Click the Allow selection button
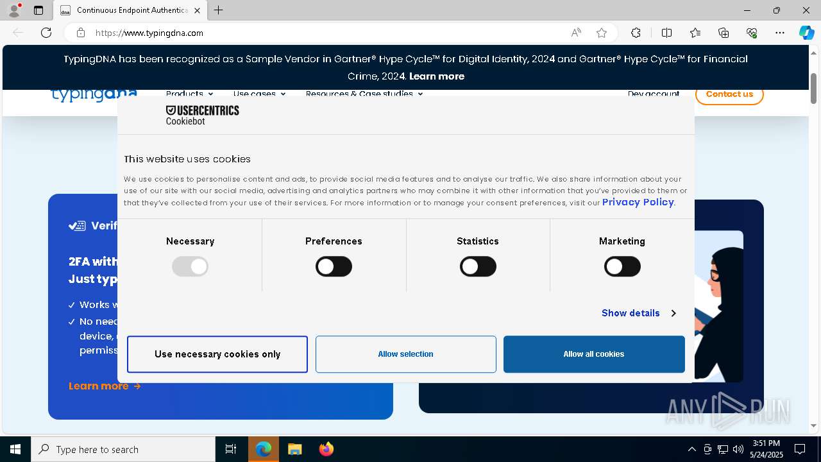The width and height of the screenshot is (821, 462). [x=405, y=354]
